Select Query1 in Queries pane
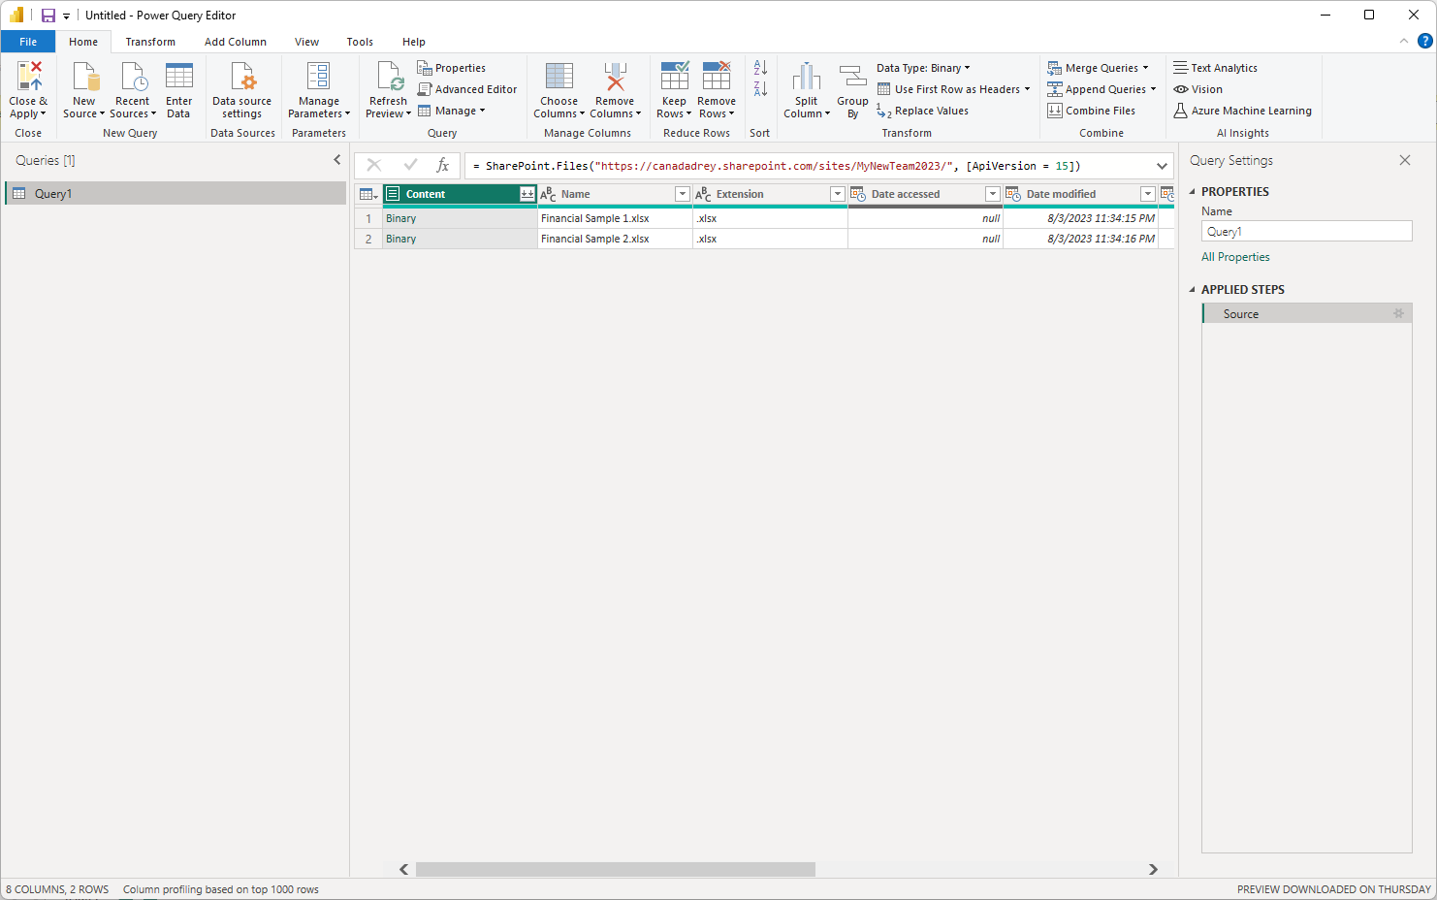This screenshot has height=900, width=1437. (176, 193)
